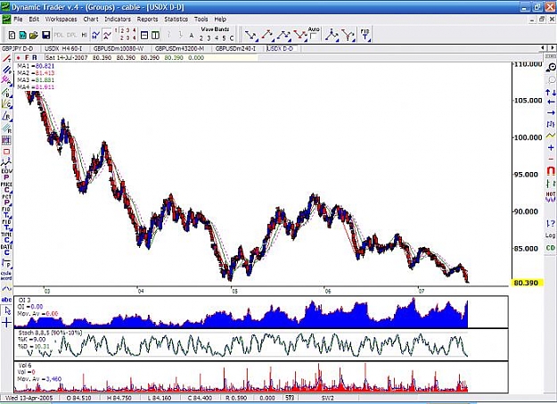Select Wave Band 3

[209, 38]
